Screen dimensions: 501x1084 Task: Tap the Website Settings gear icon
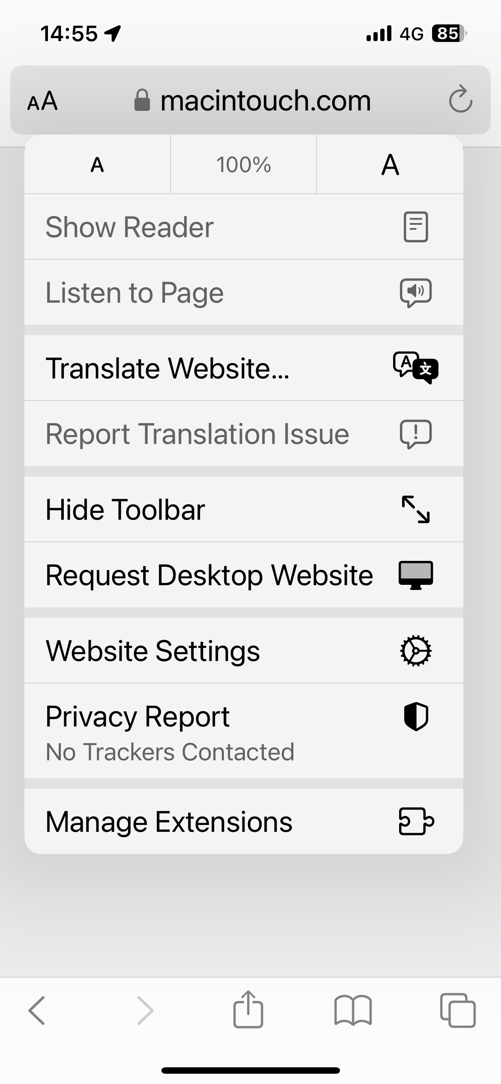pos(416,651)
